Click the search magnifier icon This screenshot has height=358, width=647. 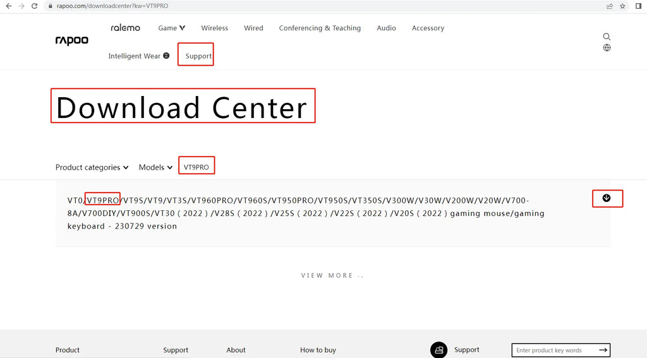coord(607,37)
